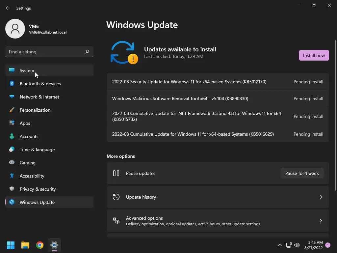Open Advanced options settings row
337x253 pixels.
click(218, 220)
